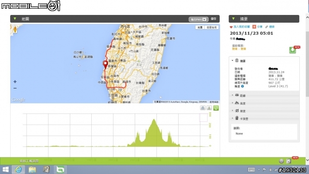The height and width of the screenshot is (174, 309).
Task: Click the green expand chart icon
Action: 216,108
